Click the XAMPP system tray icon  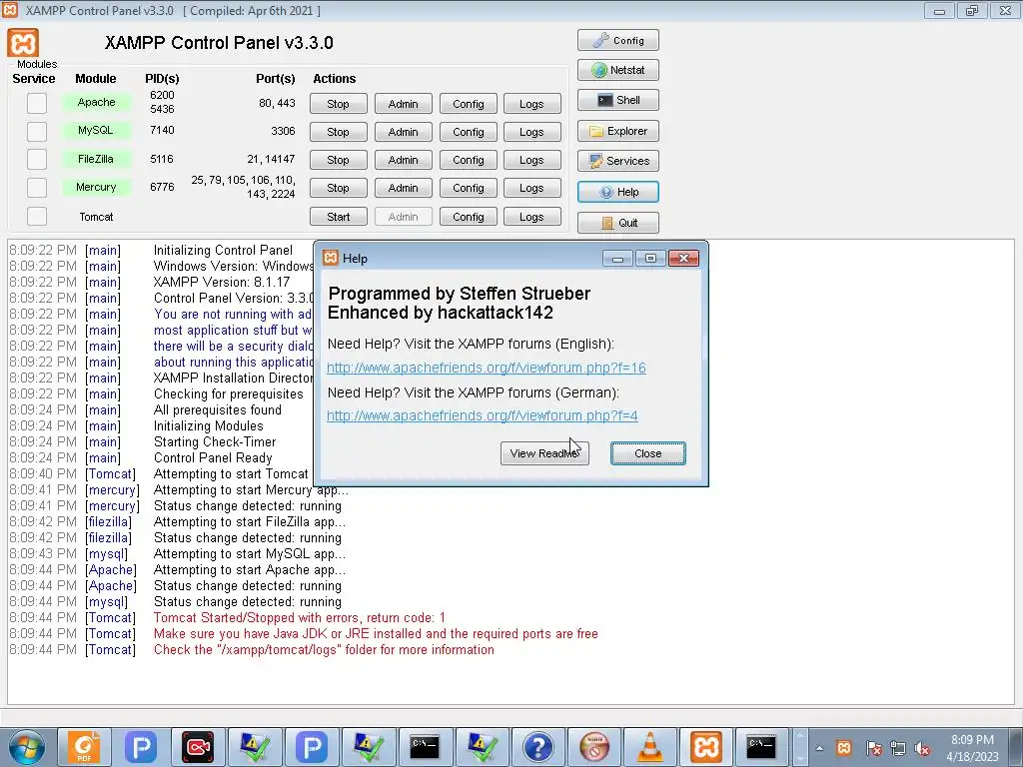[843, 747]
